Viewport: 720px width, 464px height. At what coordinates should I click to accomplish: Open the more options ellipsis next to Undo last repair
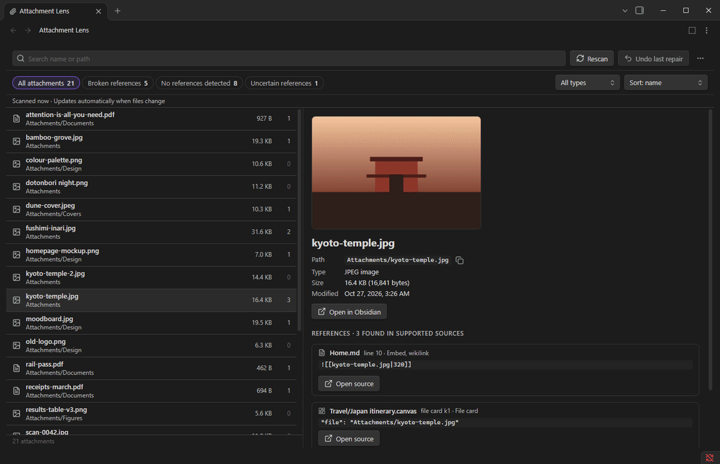[x=700, y=58]
